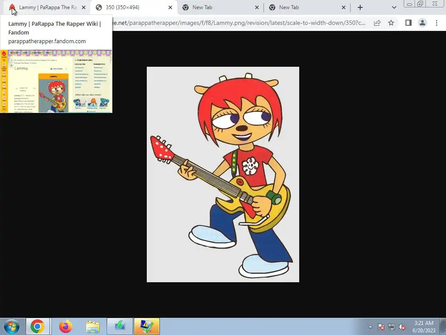Click the muted volume tray icon
Image resolution: width=446 pixels, height=335 pixels.
(x=402, y=327)
